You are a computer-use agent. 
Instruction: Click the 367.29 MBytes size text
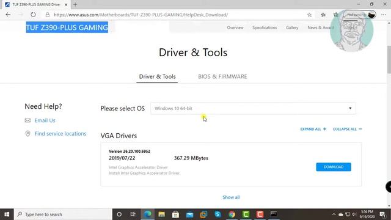click(191, 158)
